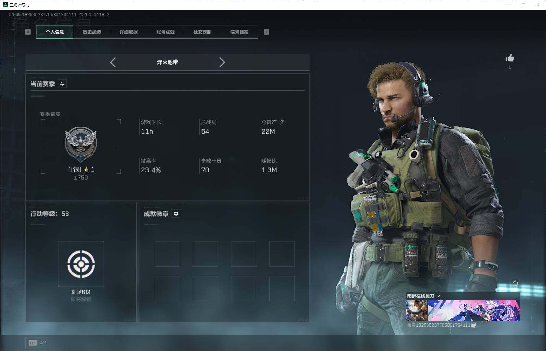546x351 pixels.
Task: Copy the 编号 player ID
Action: tap(473, 325)
